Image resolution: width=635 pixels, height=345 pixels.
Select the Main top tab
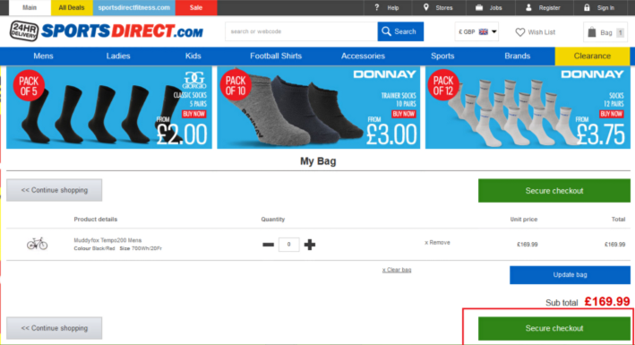(x=30, y=7)
